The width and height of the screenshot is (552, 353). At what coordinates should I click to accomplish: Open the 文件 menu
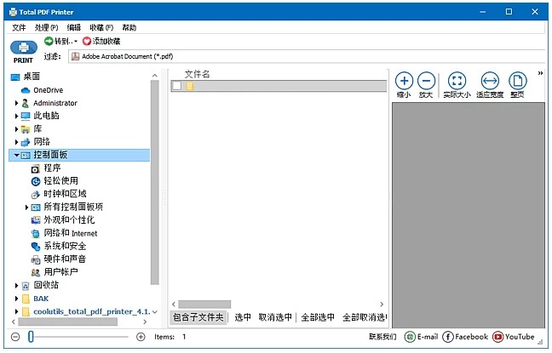pyautogui.click(x=19, y=27)
